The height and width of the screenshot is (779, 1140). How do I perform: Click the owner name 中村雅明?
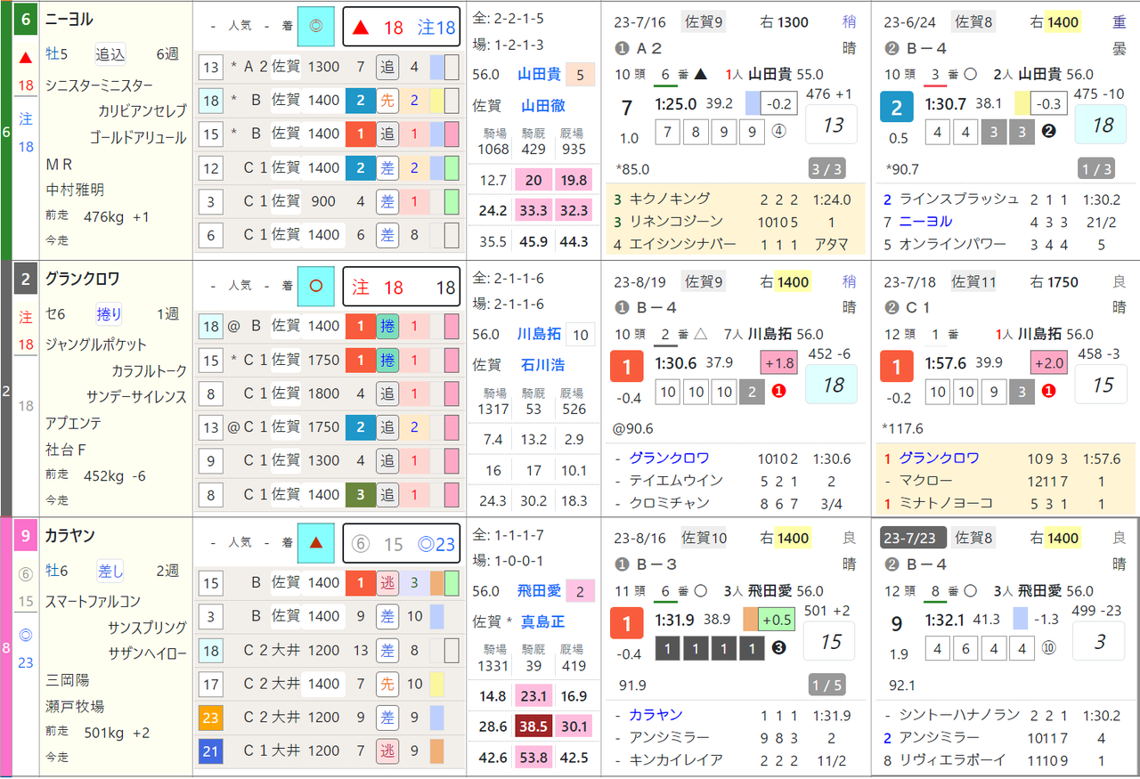(76, 190)
